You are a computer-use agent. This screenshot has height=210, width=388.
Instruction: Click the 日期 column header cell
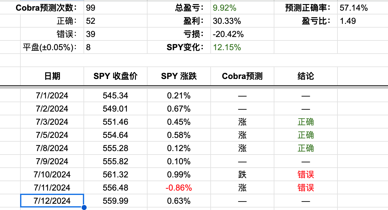point(52,76)
